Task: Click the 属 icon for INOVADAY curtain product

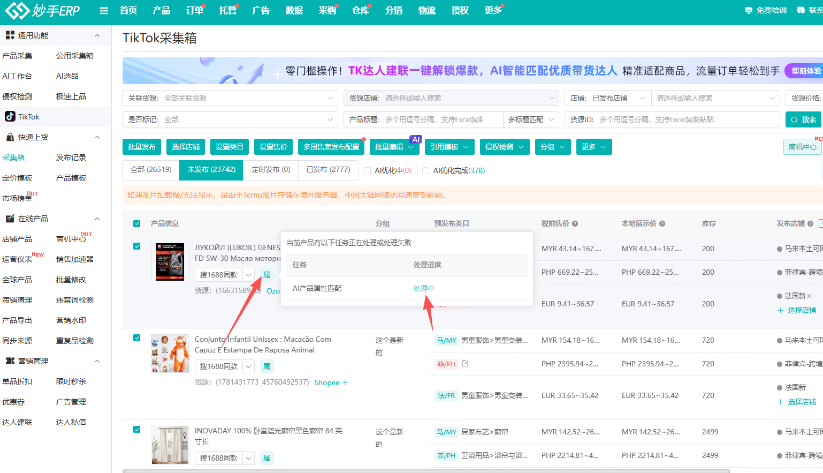Action: point(266,458)
